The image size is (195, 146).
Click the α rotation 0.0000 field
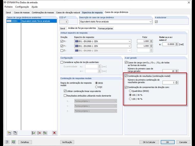[169, 44]
